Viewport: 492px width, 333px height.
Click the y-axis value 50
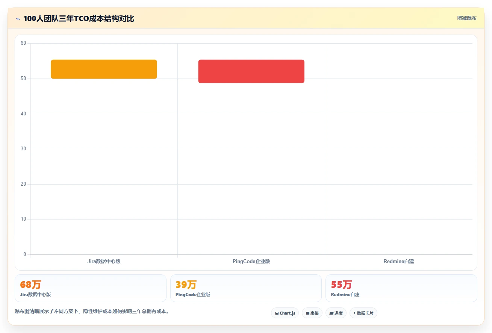[x=23, y=79]
